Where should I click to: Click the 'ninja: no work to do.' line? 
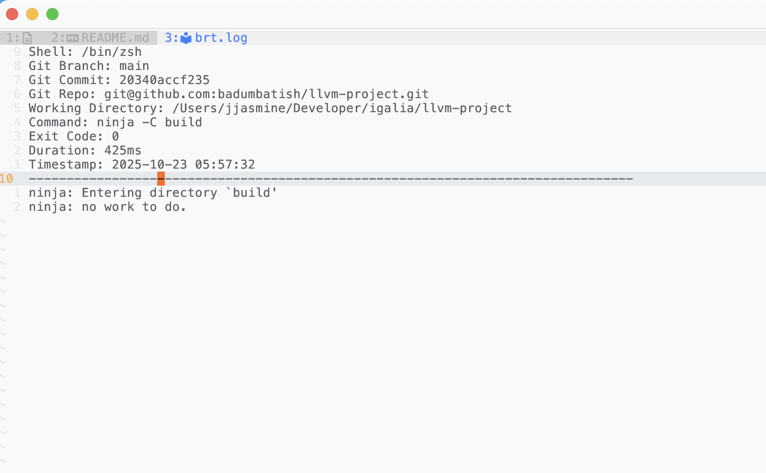107,207
